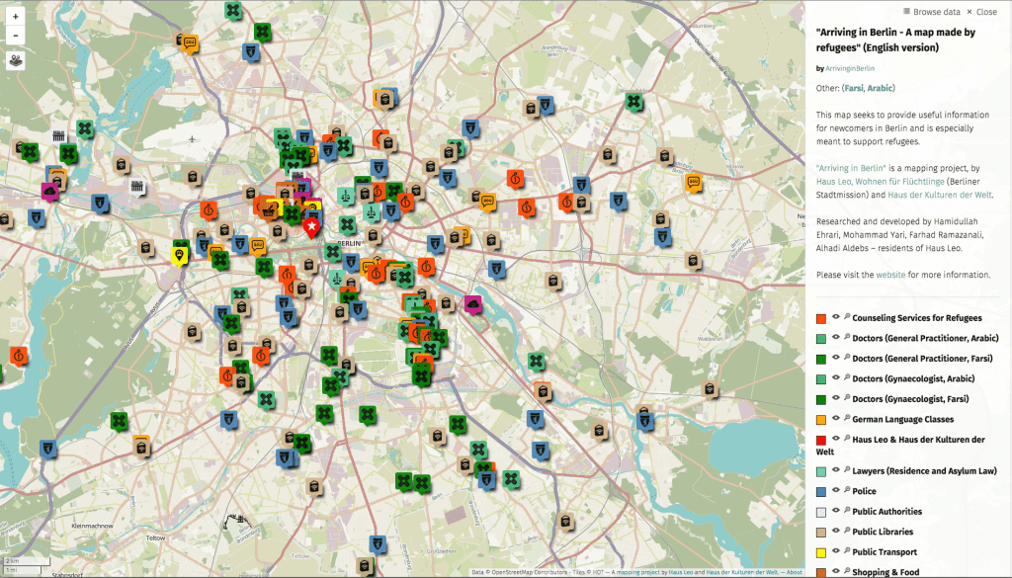Image resolution: width=1012 pixels, height=578 pixels.
Task: Click the red star Haus Leo marker
Action: coord(312,227)
